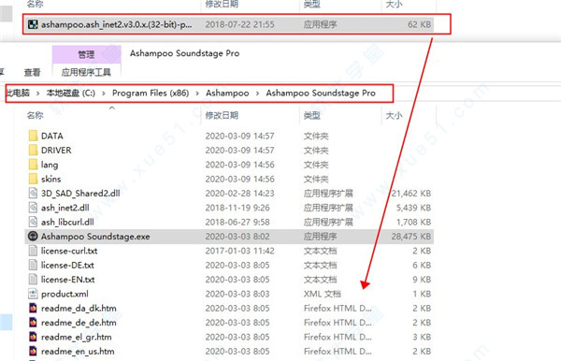This screenshot has width=561, height=361.
Task: Select ashampoo.ash_inet2.v3.0.x.(32-bit) file name
Action: point(116,24)
